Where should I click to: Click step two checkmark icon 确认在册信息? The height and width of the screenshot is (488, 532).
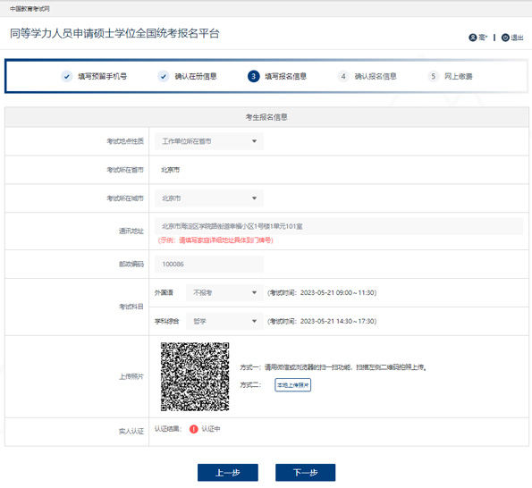click(x=164, y=76)
